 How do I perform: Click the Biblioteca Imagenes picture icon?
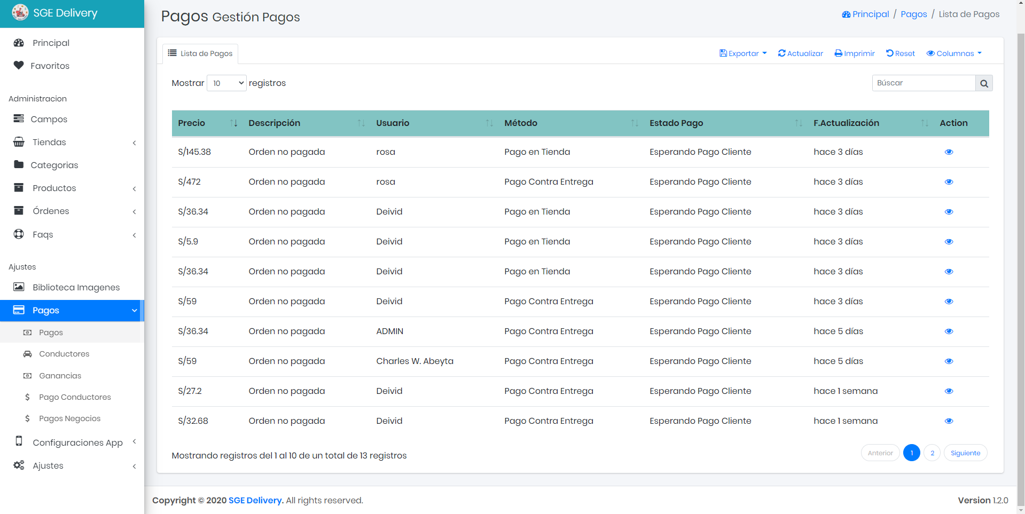pos(19,287)
